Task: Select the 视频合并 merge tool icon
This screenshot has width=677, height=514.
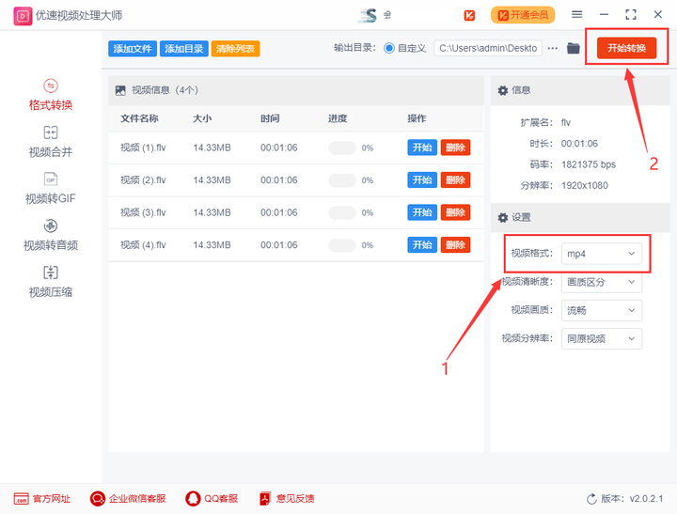Action: pyautogui.click(x=51, y=132)
